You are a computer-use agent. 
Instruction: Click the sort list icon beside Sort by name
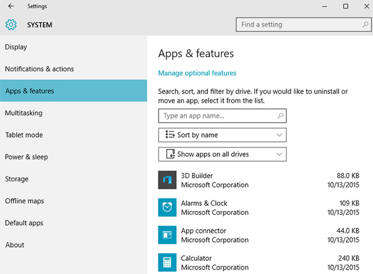point(170,134)
